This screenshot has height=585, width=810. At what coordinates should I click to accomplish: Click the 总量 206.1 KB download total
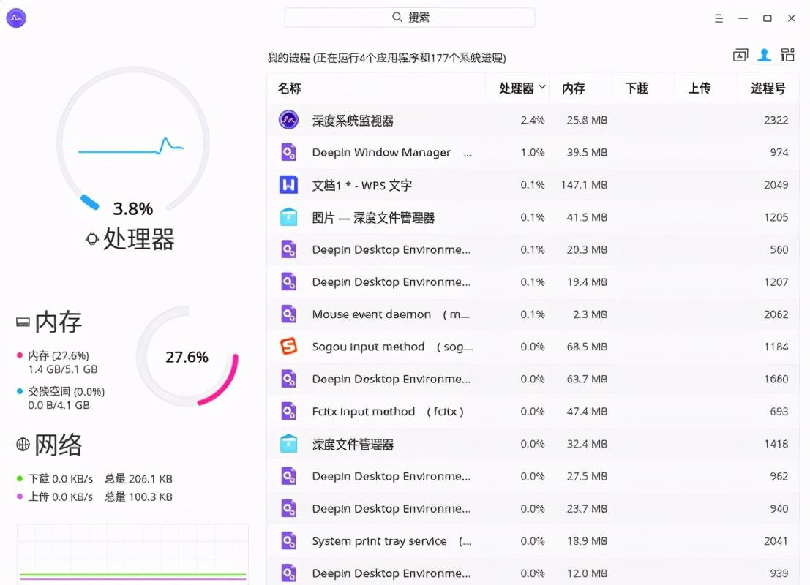pos(138,479)
